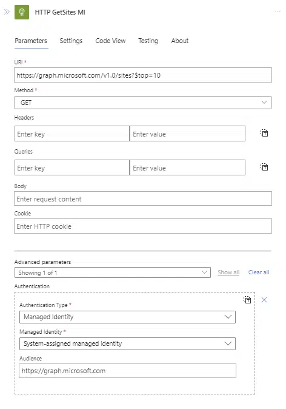Image resolution: width=286 pixels, height=409 pixels.
Task: Click the Clear all link
Action: (x=259, y=272)
